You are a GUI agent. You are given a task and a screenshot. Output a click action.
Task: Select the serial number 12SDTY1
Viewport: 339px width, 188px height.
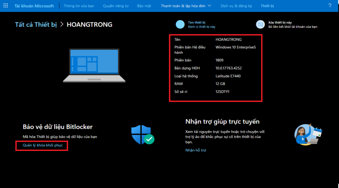[222, 92]
